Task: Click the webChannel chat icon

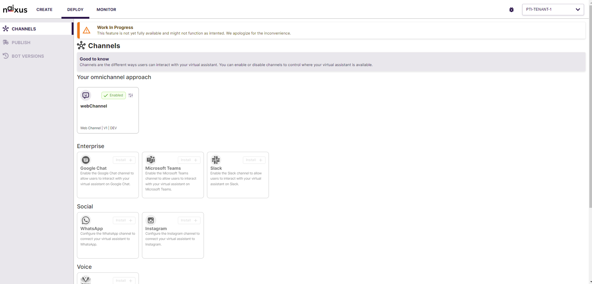Action: pos(86,95)
